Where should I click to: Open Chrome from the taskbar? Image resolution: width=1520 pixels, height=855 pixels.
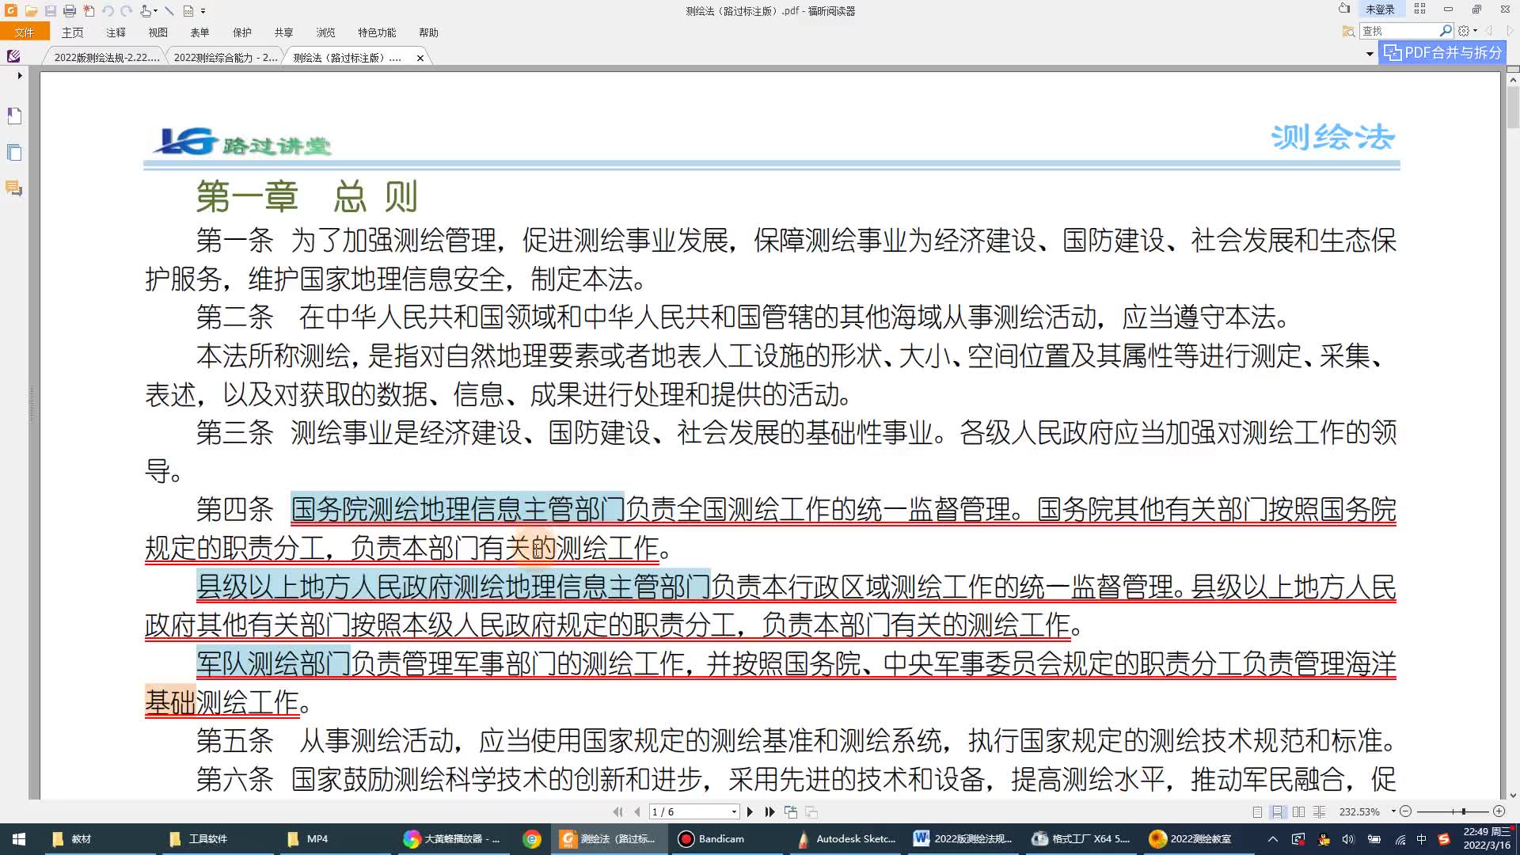532,839
